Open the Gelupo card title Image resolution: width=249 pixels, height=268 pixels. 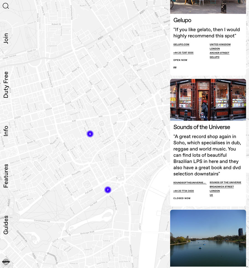point(182,20)
